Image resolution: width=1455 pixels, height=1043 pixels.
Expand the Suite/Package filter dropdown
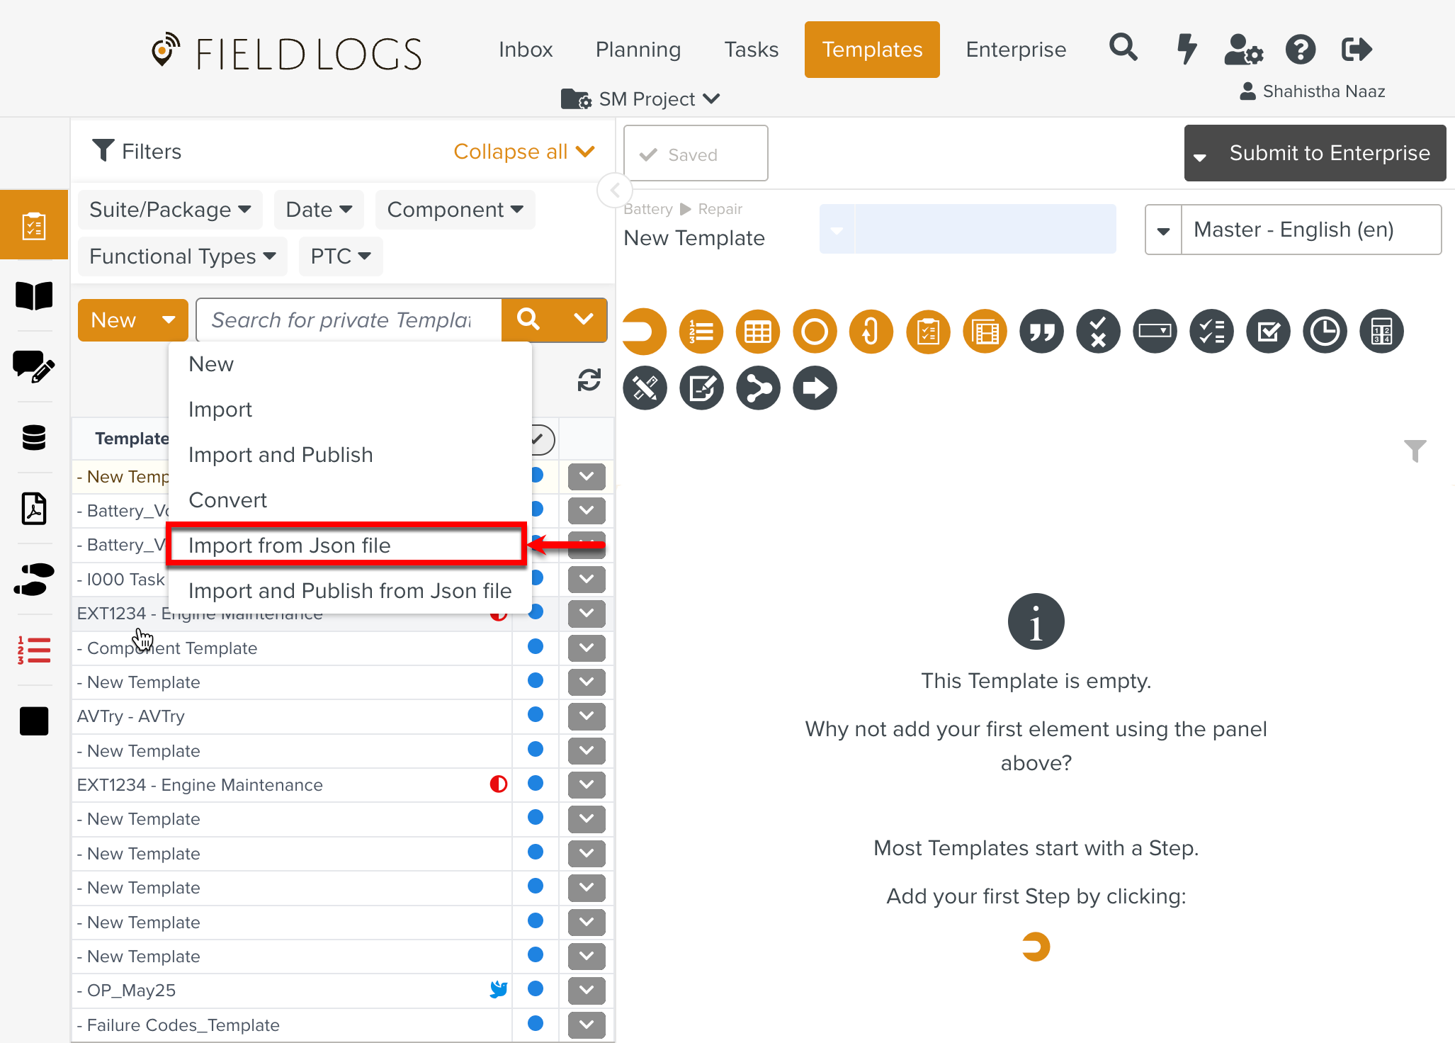coord(170,210)
